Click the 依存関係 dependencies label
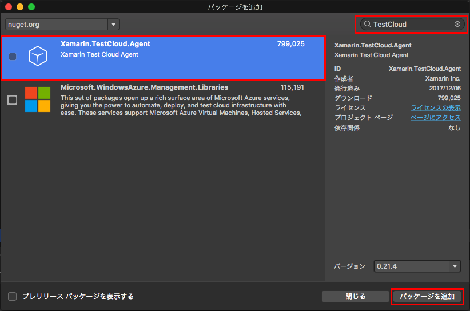 coord(347,128)
